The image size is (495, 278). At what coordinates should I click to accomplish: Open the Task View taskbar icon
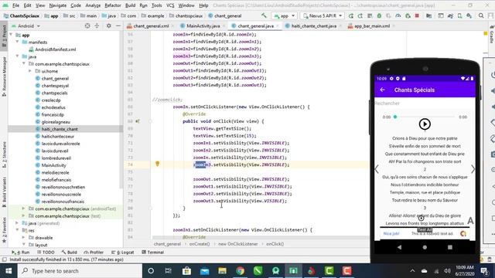point(169,271)
